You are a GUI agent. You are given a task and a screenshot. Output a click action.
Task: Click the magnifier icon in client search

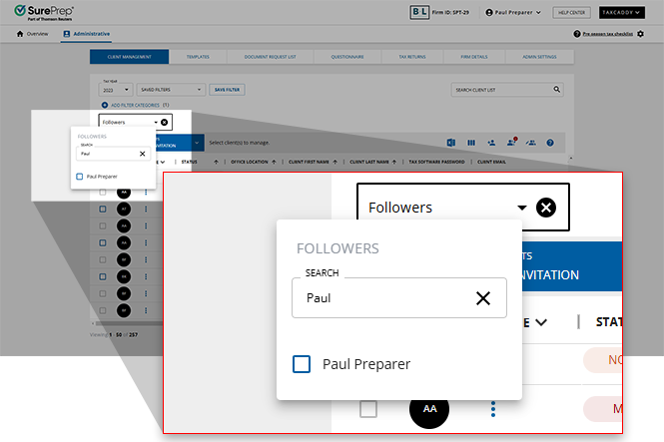(557, 89)
